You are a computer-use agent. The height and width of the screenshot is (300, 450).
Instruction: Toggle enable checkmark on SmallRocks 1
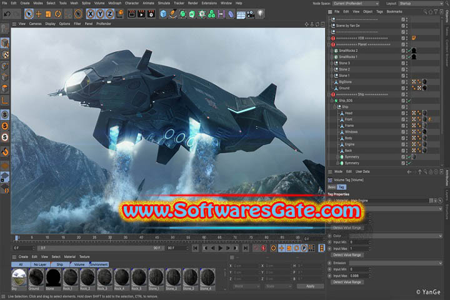(x=409, y=57)
